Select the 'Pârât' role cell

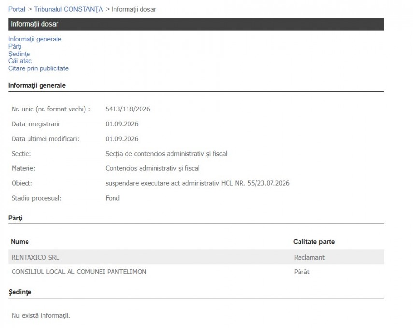[301, 272]
